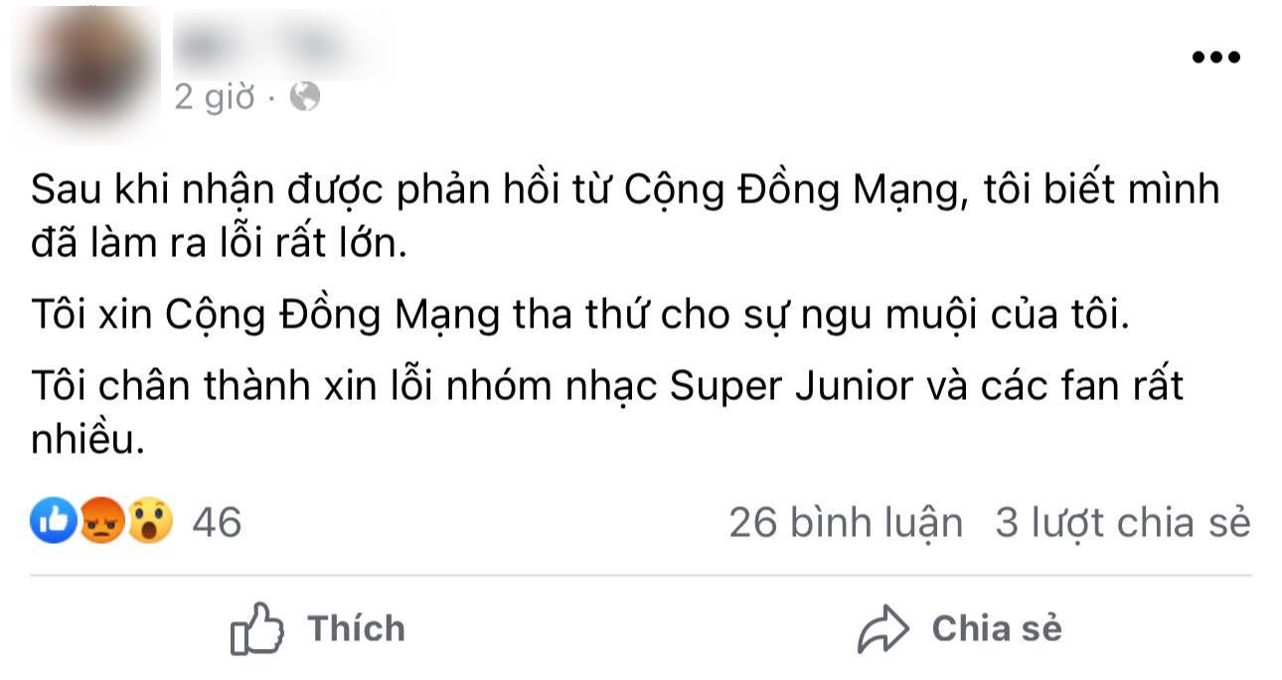Click the wow face reaction icon
Screen dimensions: 1282x680
tap(149, 520)
